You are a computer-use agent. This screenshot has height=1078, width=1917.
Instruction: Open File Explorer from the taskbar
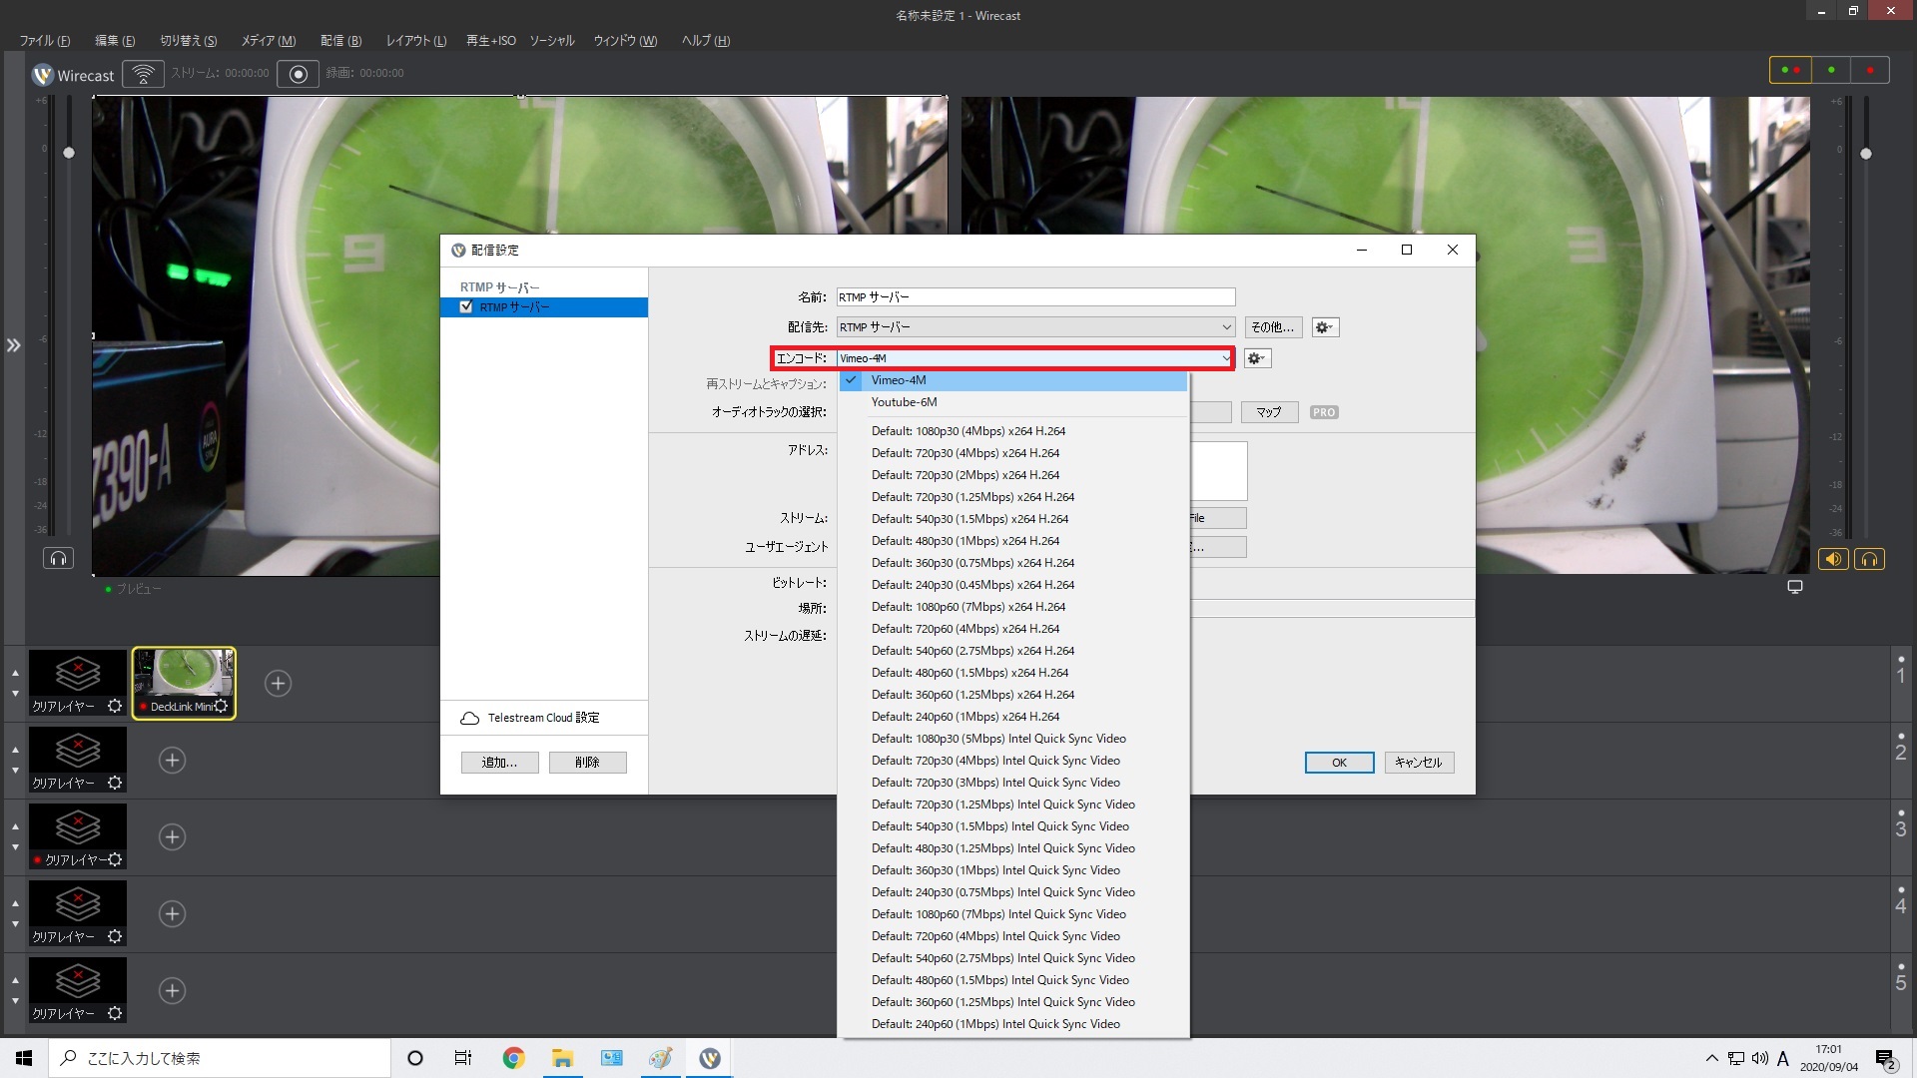pos(562,1058)
